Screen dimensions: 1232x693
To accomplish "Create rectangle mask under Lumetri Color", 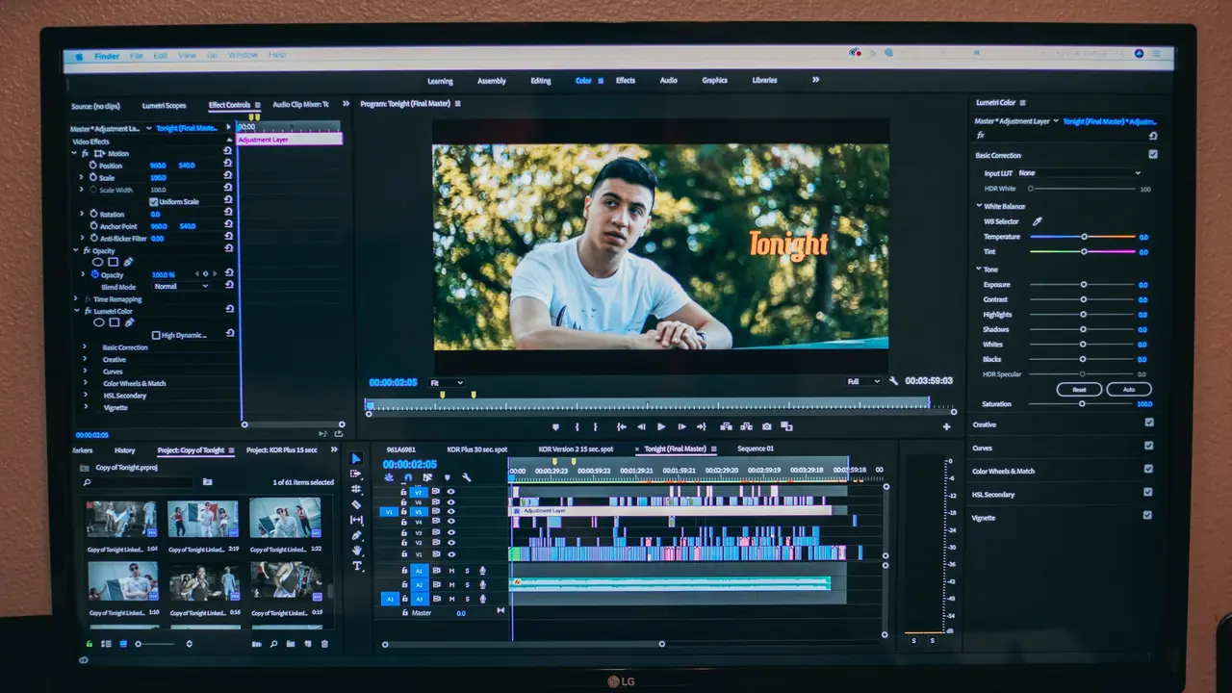I will click(x=113, y=322).
